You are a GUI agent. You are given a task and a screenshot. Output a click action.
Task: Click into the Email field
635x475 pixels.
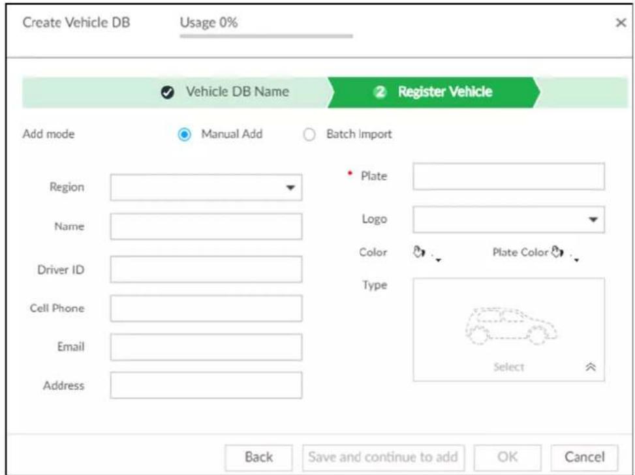(x=206, y=347)
